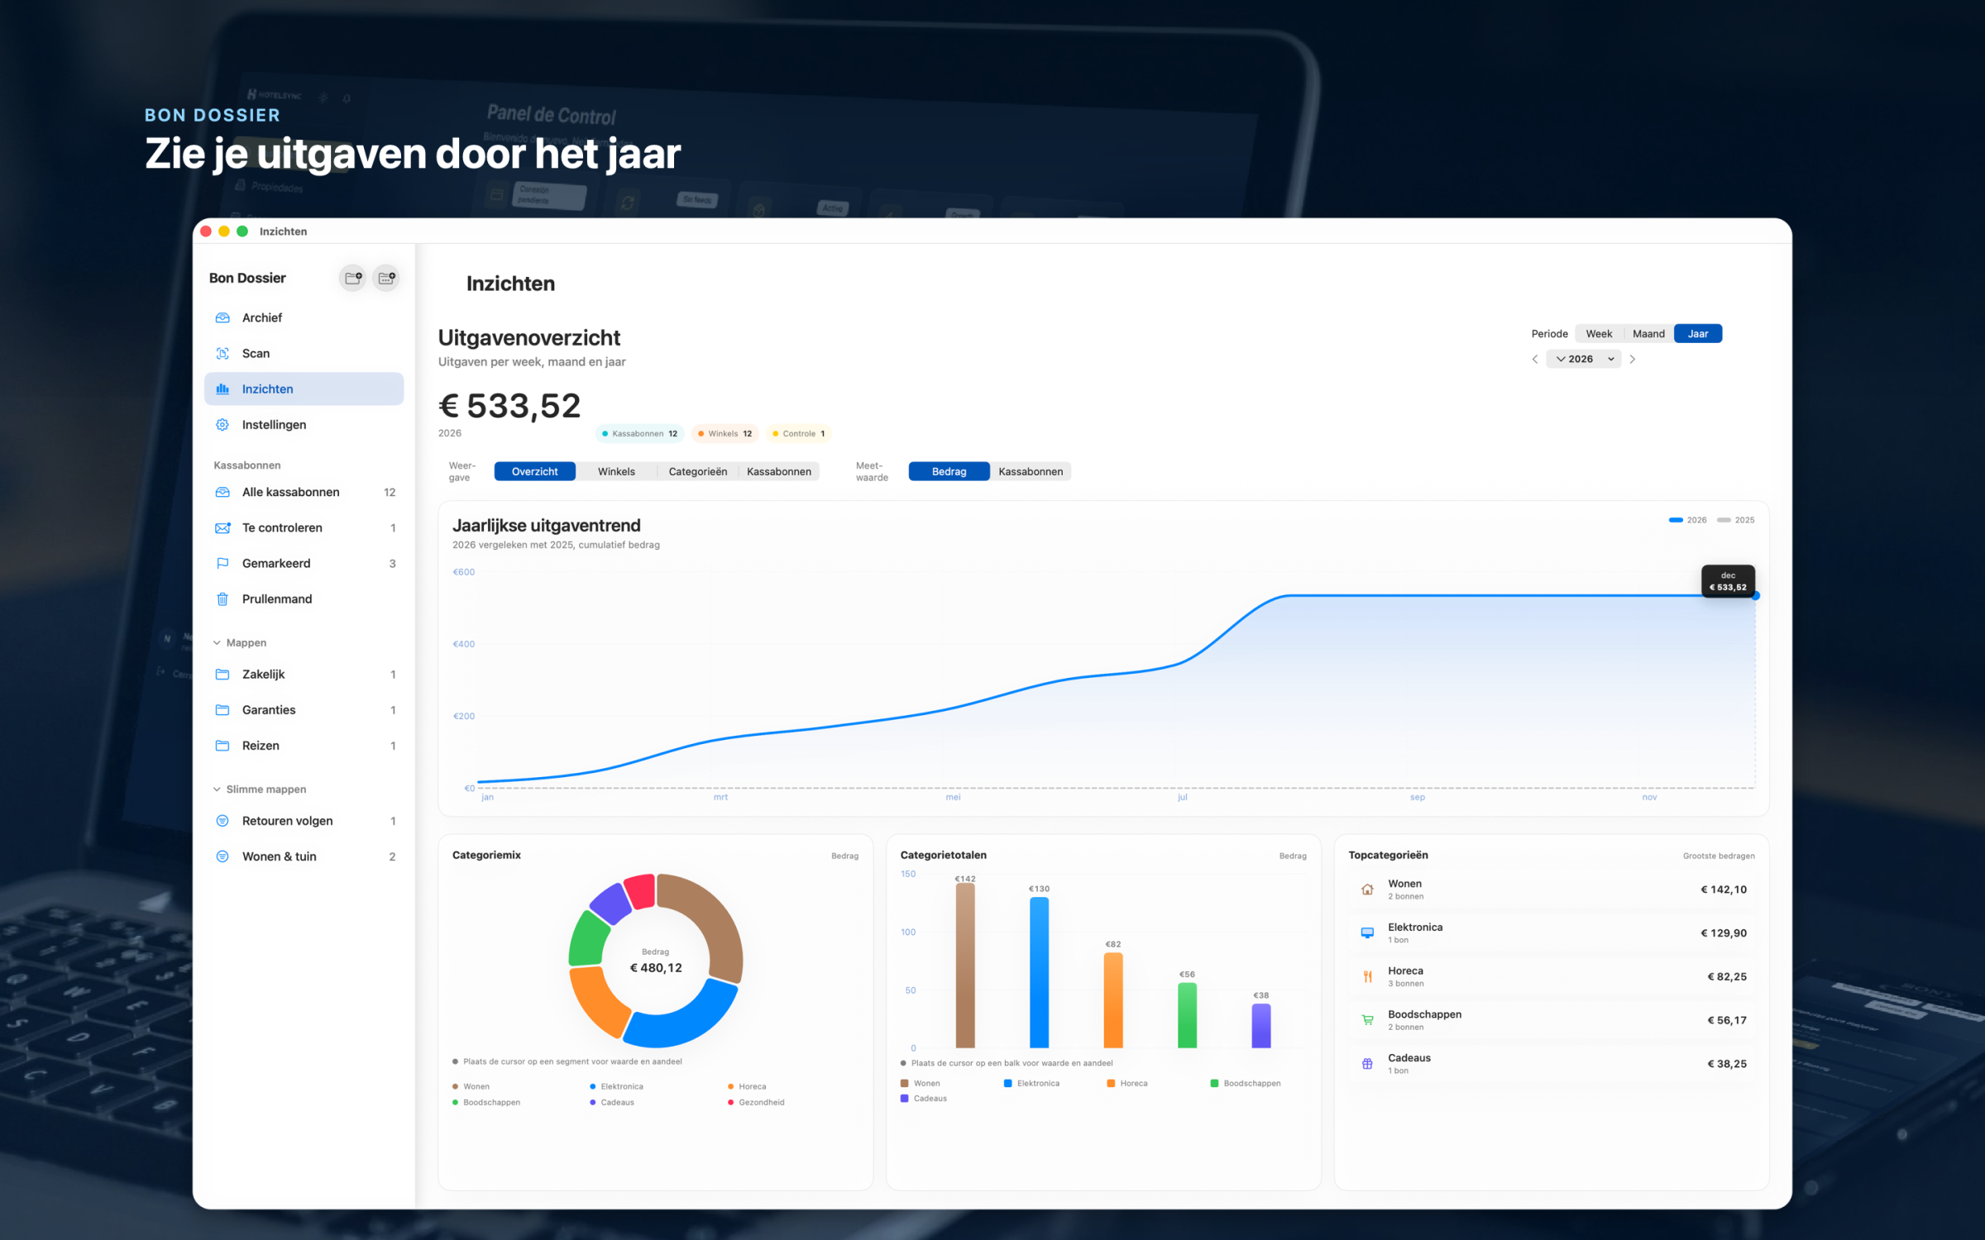Select the Overzicht view tab
The height and width of the screenshot is (1240, 1985).
pos(535,471)
